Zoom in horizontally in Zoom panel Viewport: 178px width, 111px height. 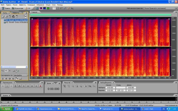[64, 86]
